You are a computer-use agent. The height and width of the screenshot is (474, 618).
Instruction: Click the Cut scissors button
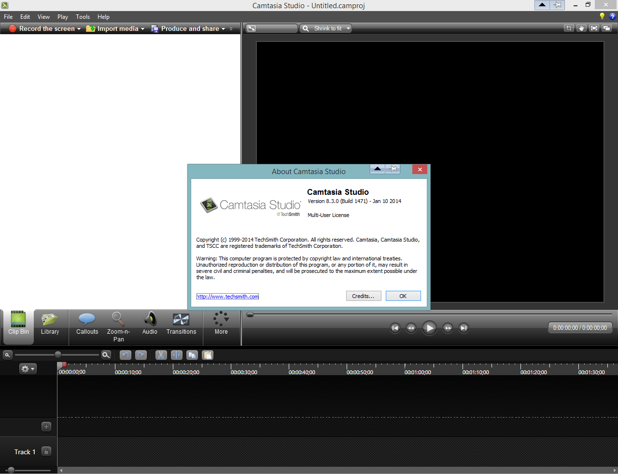click(161, 355)
